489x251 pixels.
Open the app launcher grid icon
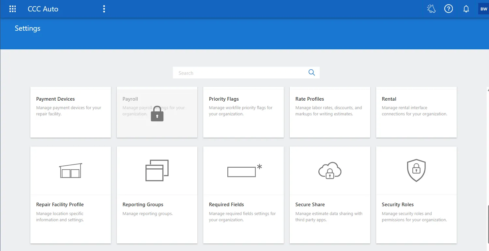pos(12,9)
